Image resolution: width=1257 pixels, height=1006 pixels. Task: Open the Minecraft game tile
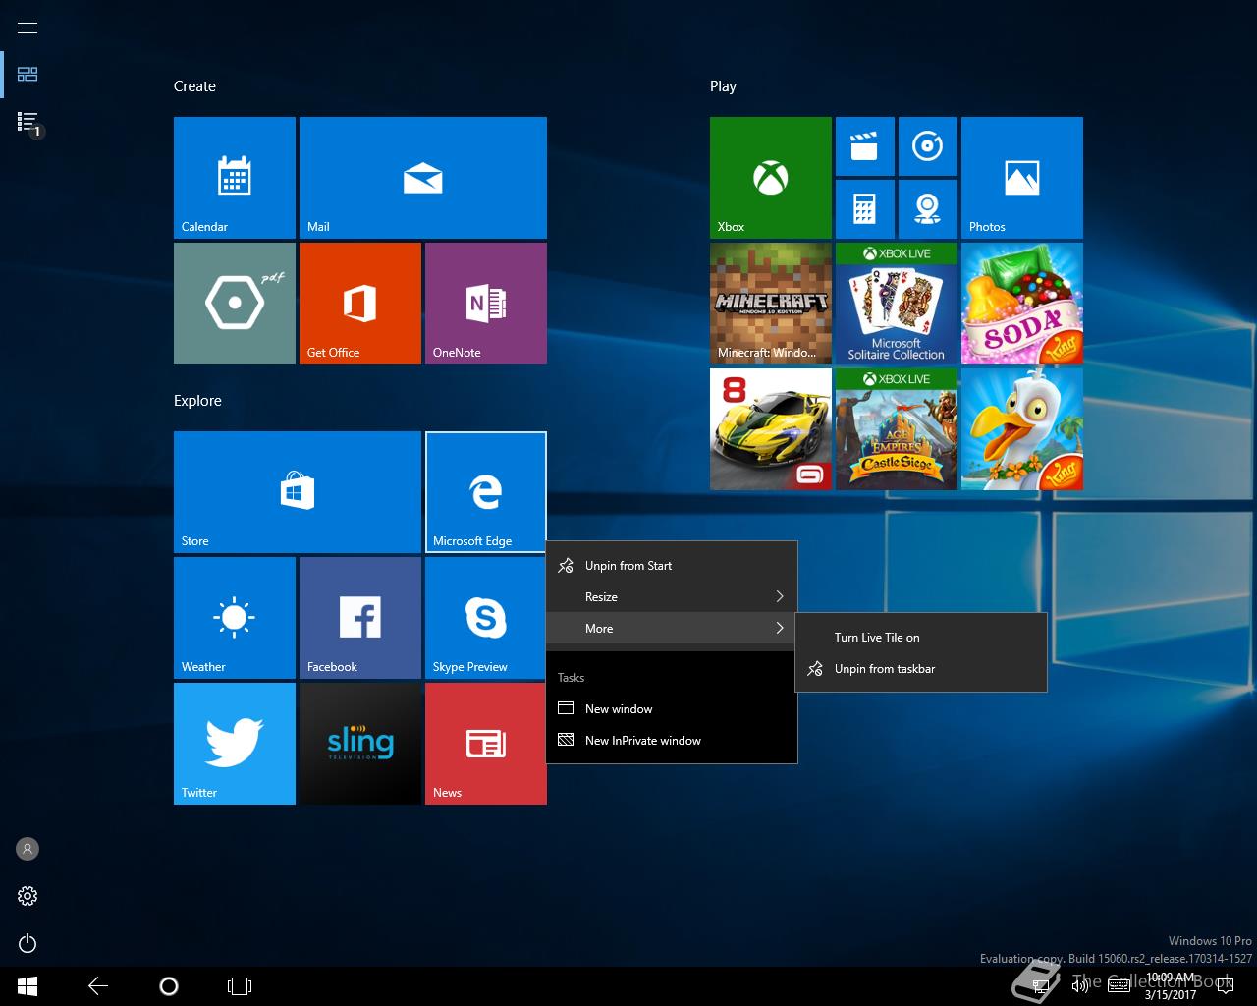(770, 303)
